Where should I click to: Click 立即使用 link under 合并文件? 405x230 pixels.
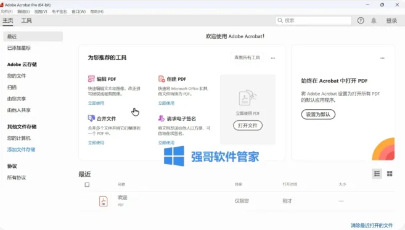point(96,142)
